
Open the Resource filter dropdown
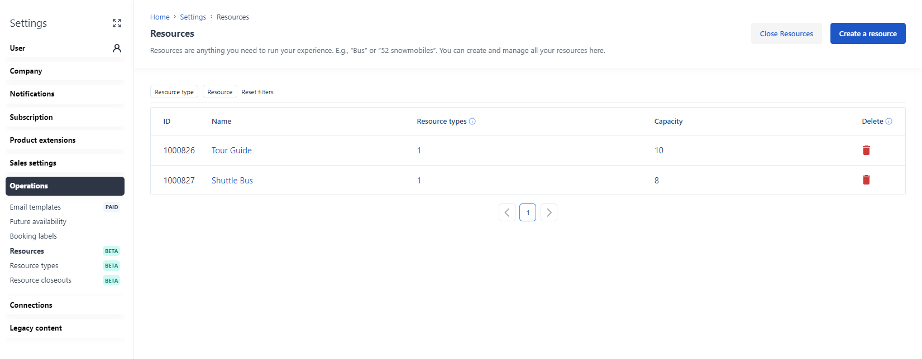[219, 92]
